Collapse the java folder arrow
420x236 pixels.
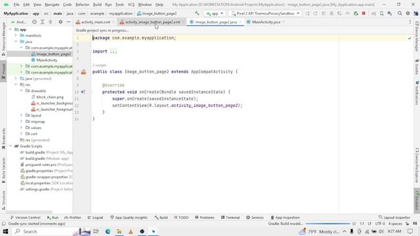point(16,41)
